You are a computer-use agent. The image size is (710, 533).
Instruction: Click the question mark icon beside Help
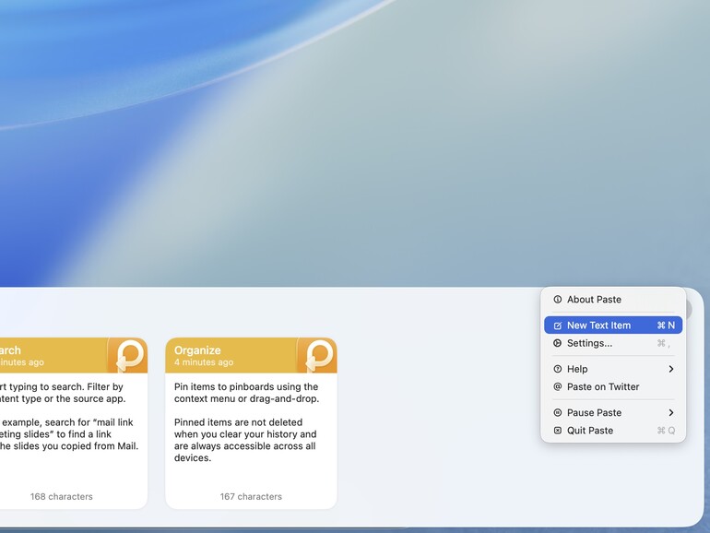(558, 369)
